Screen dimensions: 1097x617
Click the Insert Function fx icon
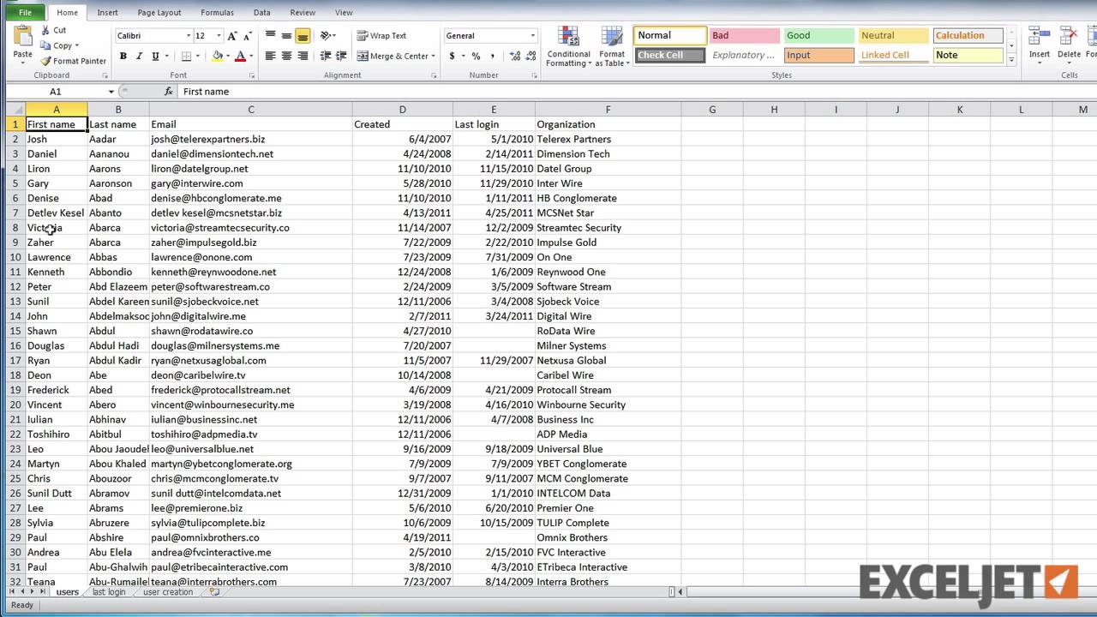coord(169,91)
